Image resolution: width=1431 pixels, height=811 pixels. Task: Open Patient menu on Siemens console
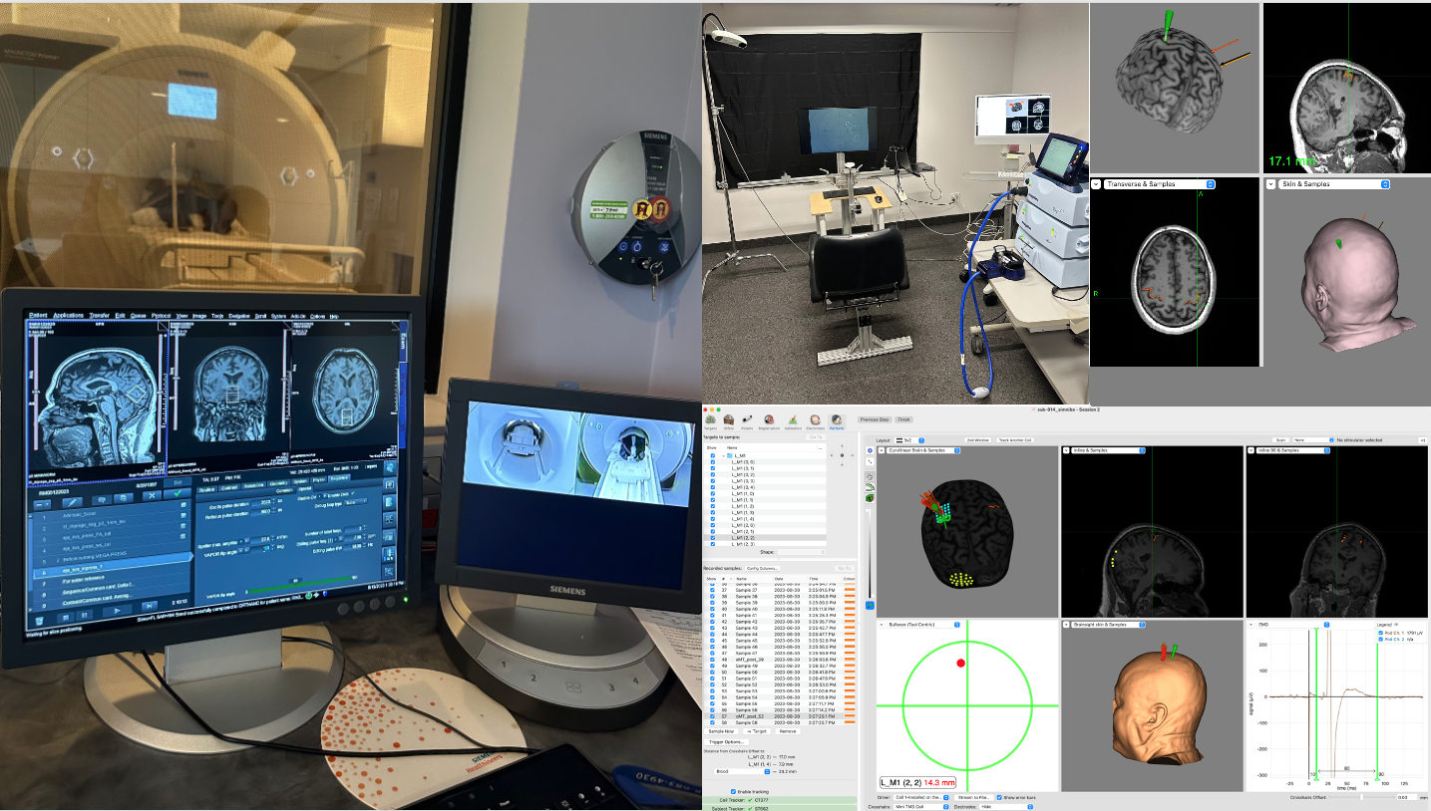[x=38, y=316]
